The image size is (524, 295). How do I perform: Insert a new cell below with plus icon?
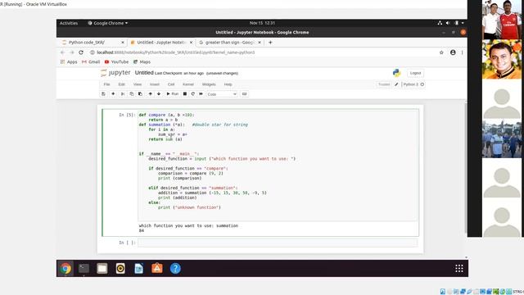(113, 94)
